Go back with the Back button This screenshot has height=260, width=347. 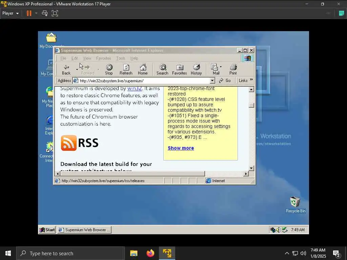pos(66,69)
